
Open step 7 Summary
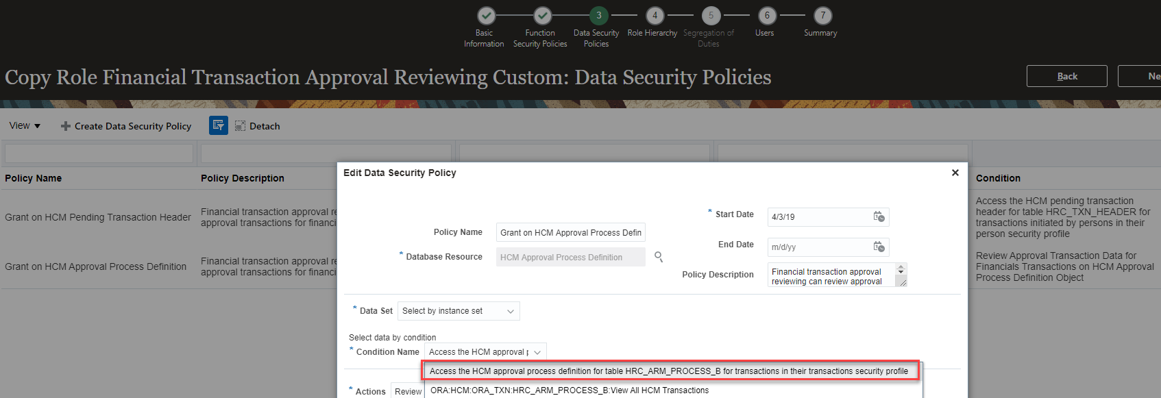[822, 16]
